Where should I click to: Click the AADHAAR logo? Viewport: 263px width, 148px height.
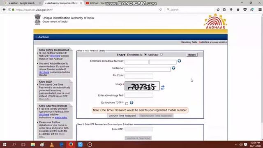point(215,21)
